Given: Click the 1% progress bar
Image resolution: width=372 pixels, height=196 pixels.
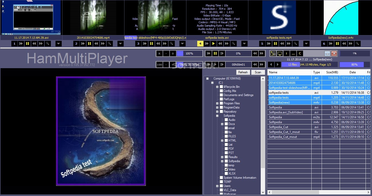Looking at the screenshot, I should point(354,53).
